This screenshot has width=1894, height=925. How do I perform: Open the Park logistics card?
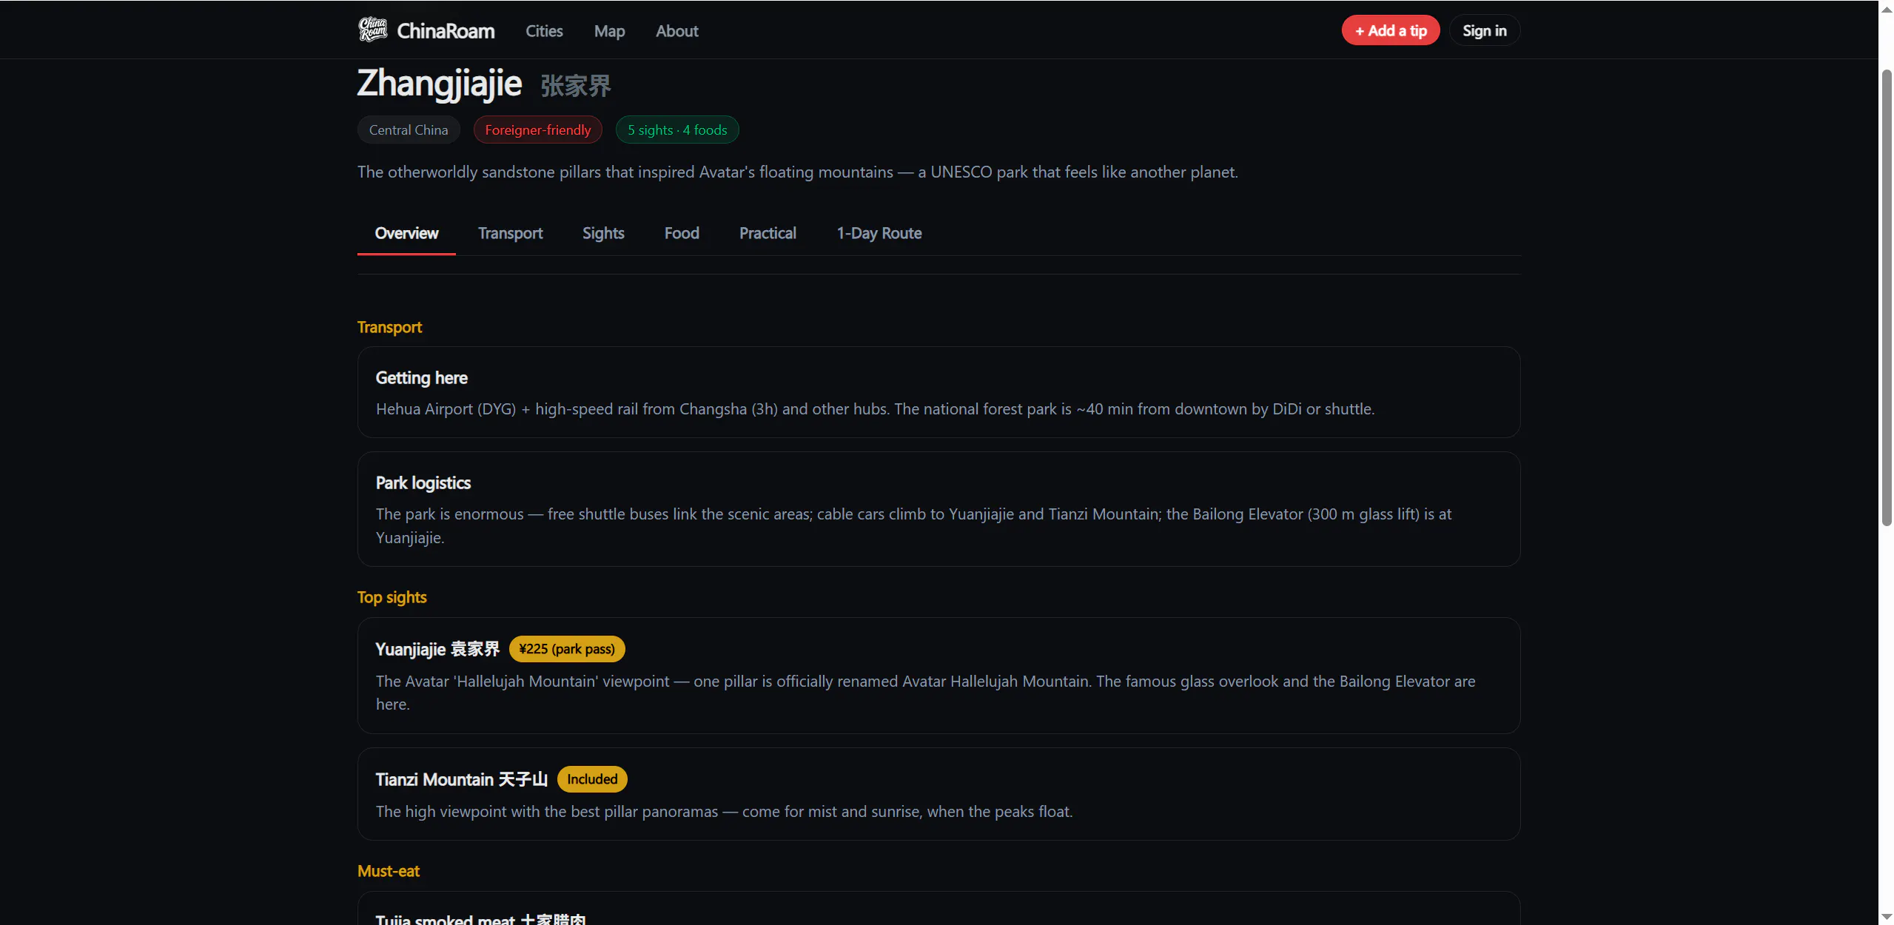tap(938, 509)
